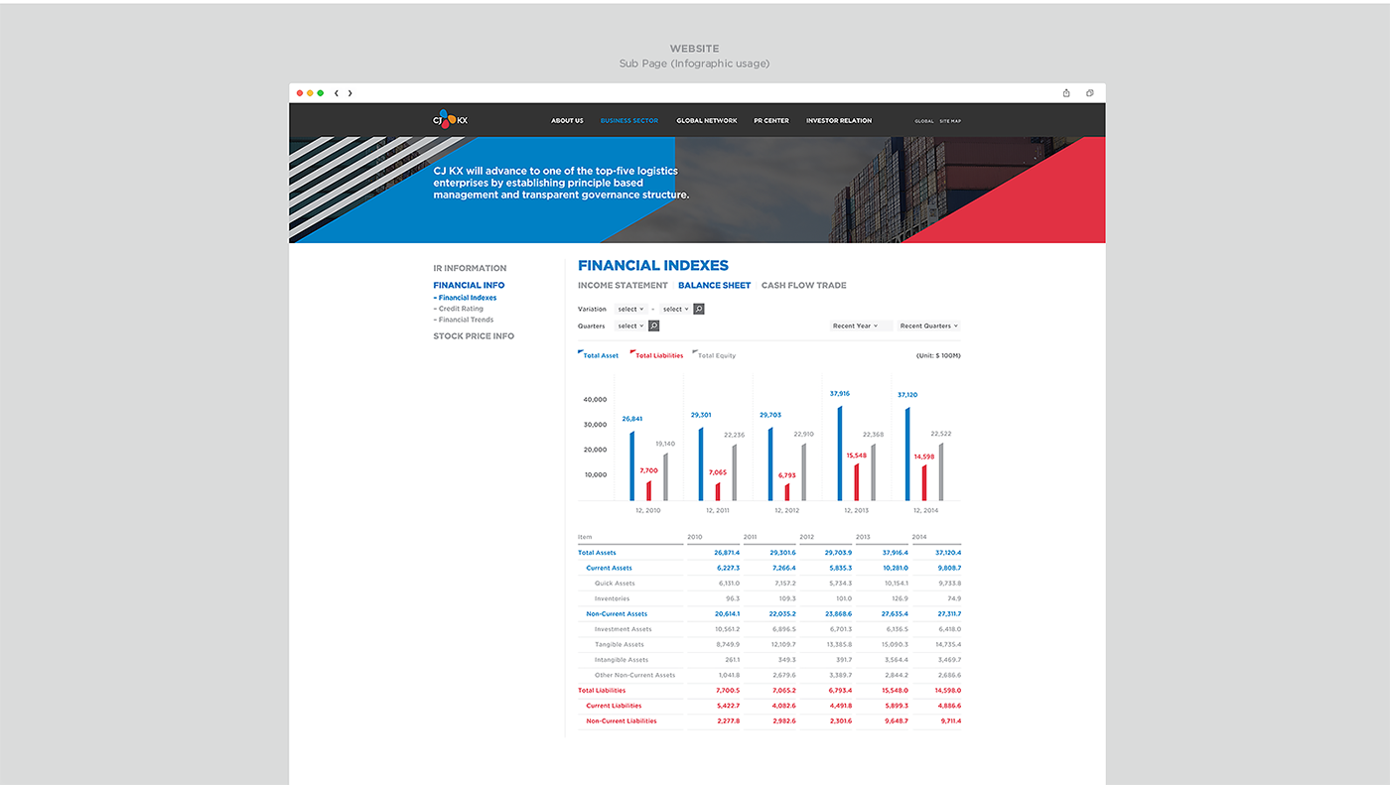1390x785 pixels.
Task: Open the Credit Rating sidebar link
Action: [460, 309]
